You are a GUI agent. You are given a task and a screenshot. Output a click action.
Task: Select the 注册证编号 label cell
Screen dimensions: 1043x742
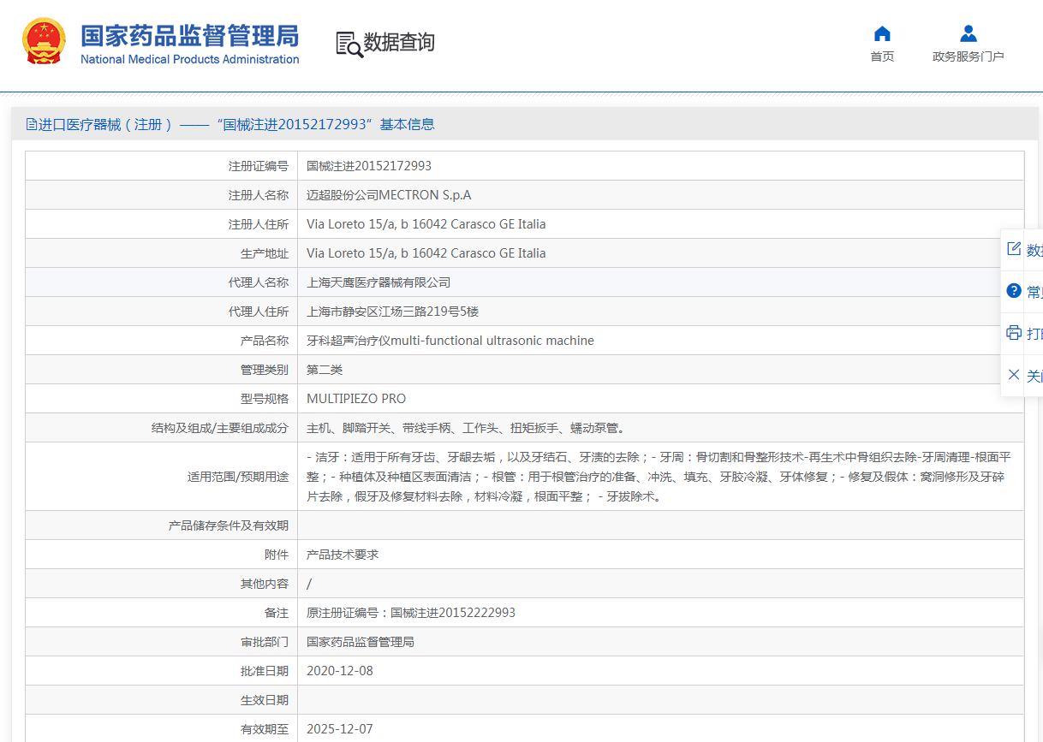161,166
